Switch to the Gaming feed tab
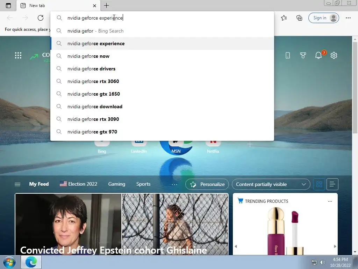 click(117, 184)
